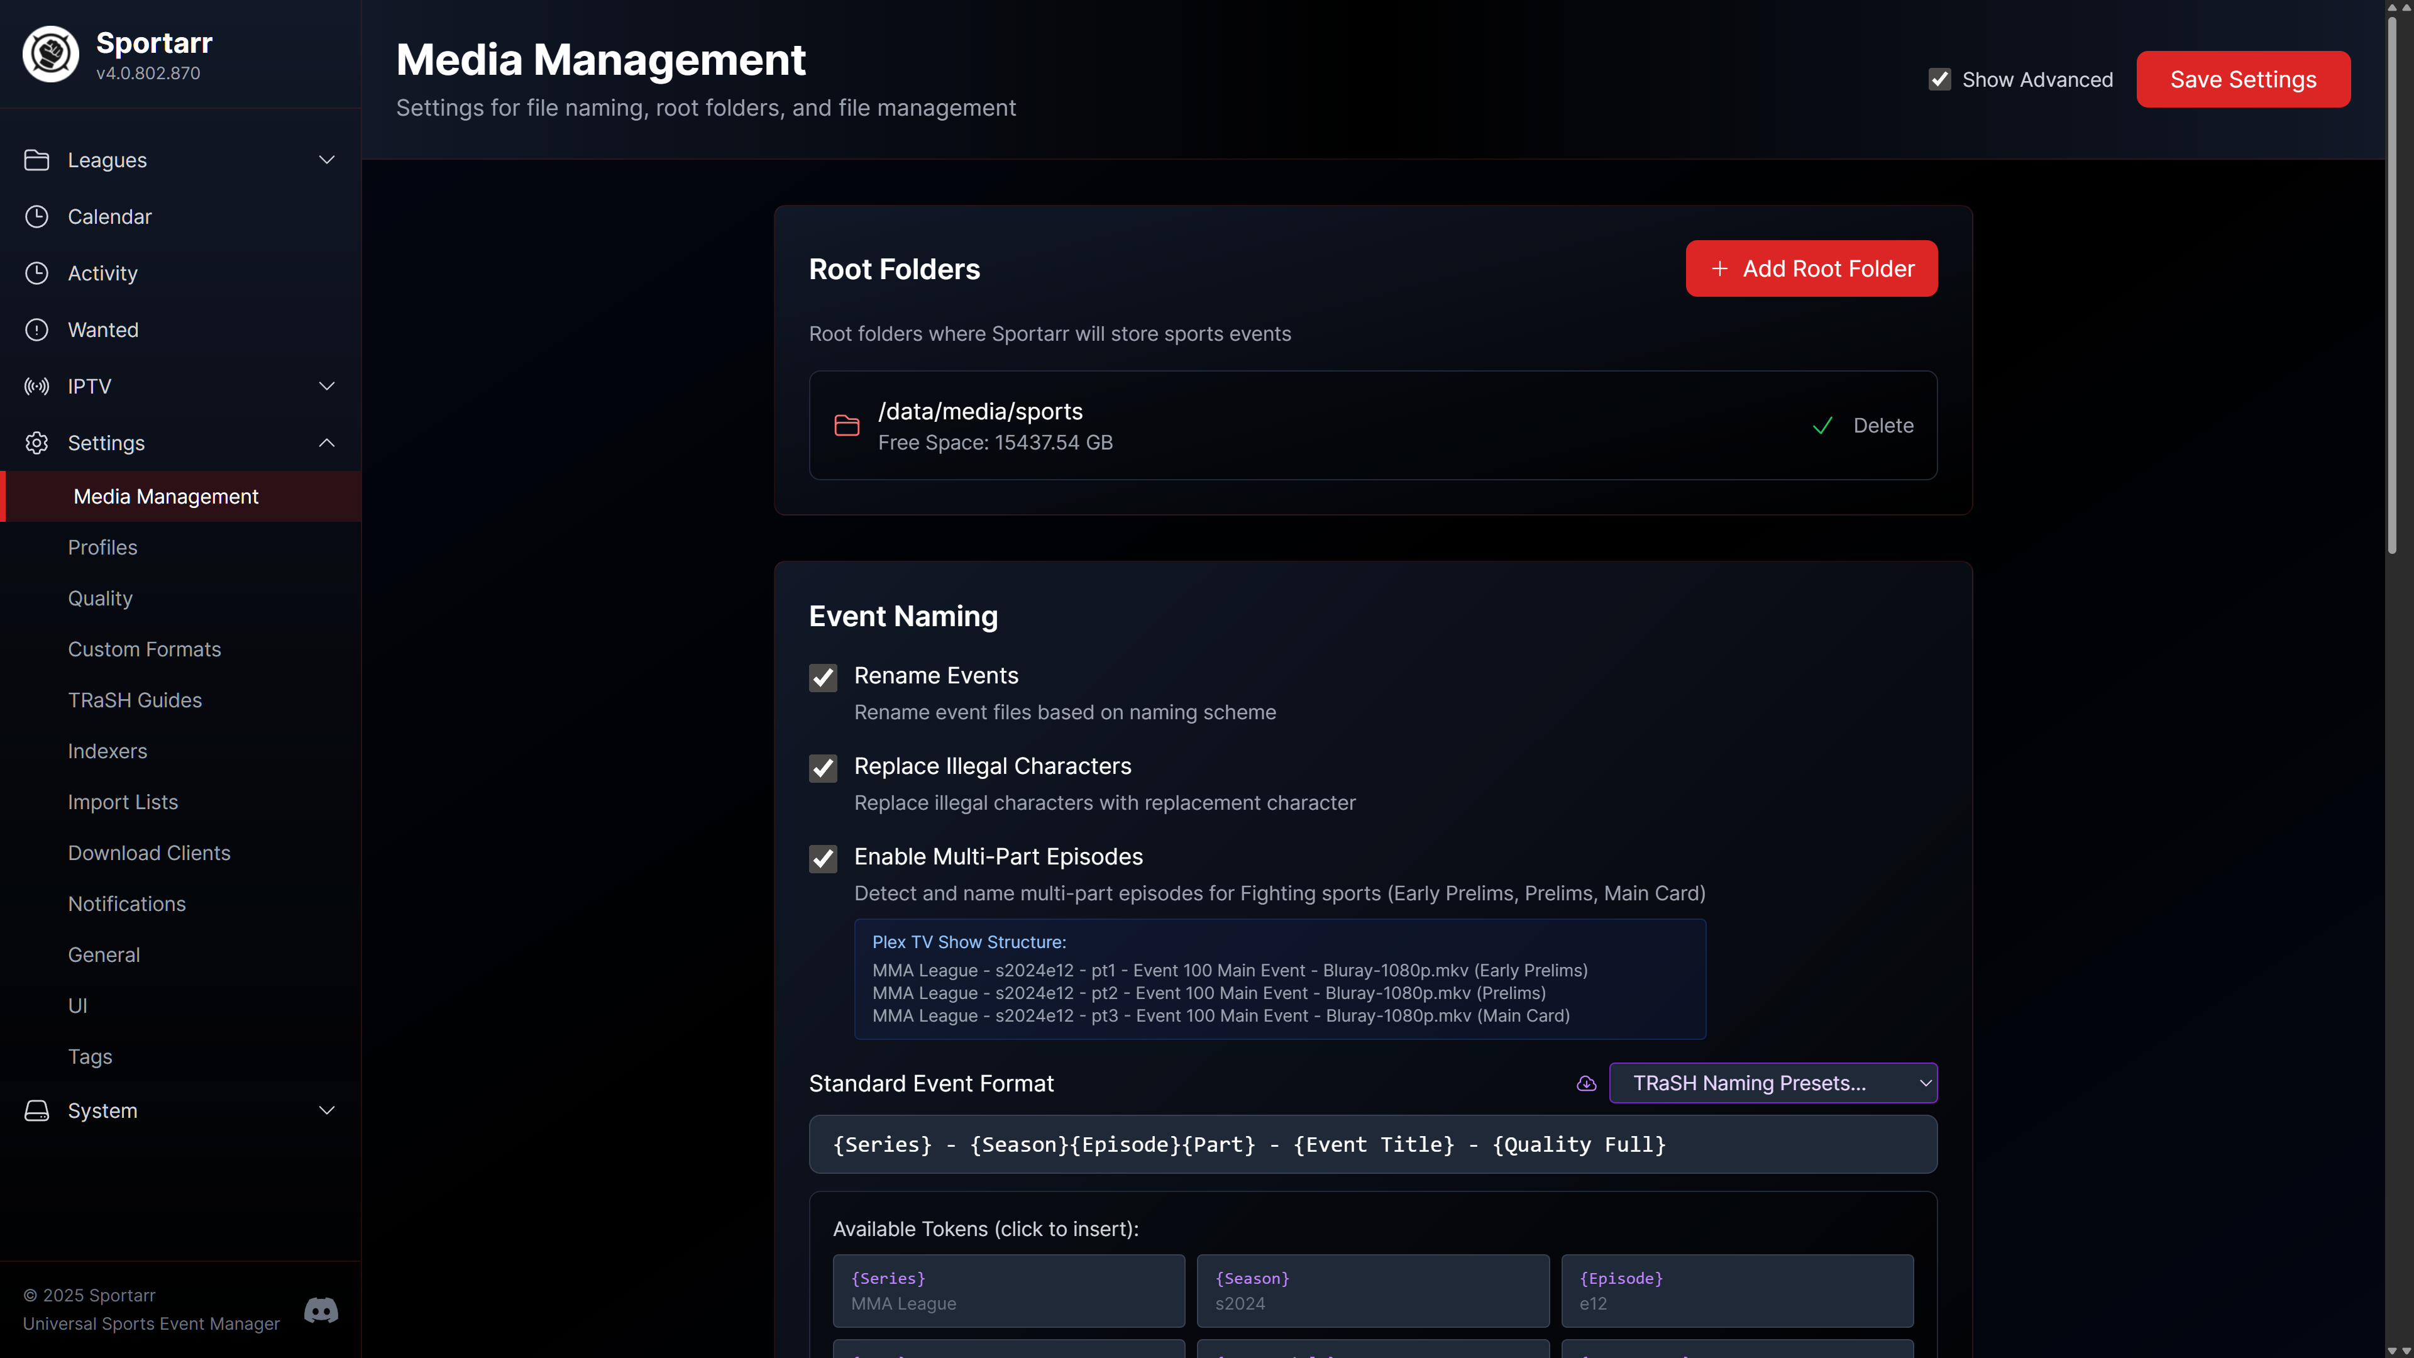Open the Discord icon link

coord(321,1310)
